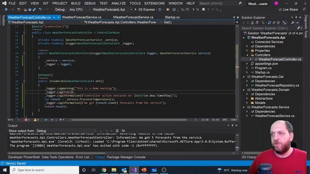The width and height of the screenshot is (310, 174).
Task: Click the Save file toolbar icon
Action: [x=30, y=10]
